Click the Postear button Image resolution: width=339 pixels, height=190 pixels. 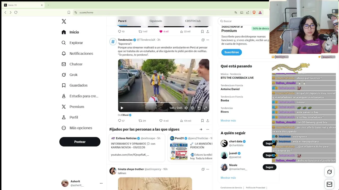click(x=80, y=142)
